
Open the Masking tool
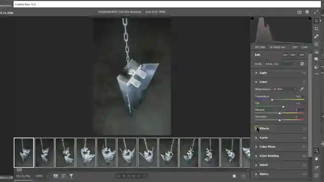pos(316,44)
